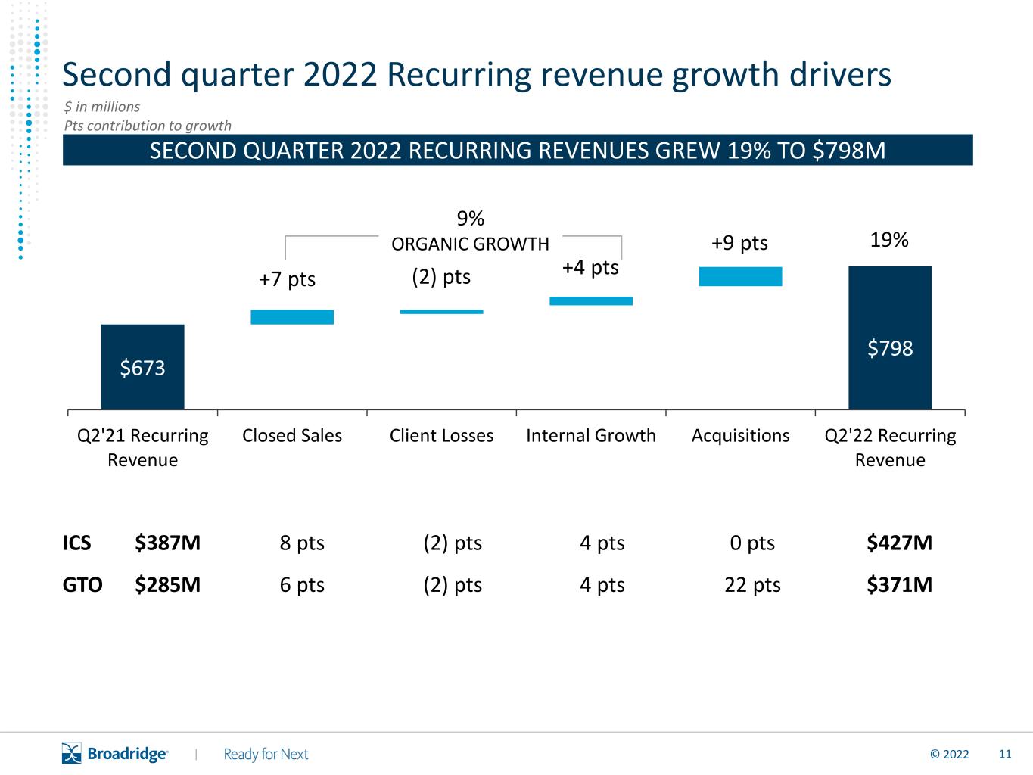Click the 'Acquisitions' axis label
Viewport: 1033px width, 775px height.
click(x=741, y=436)
